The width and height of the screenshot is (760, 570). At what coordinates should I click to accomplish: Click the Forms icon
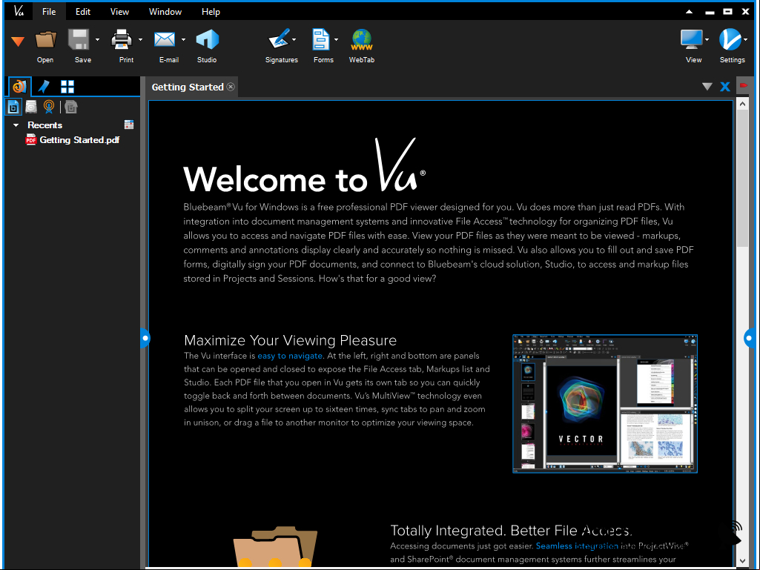point(320,40)
